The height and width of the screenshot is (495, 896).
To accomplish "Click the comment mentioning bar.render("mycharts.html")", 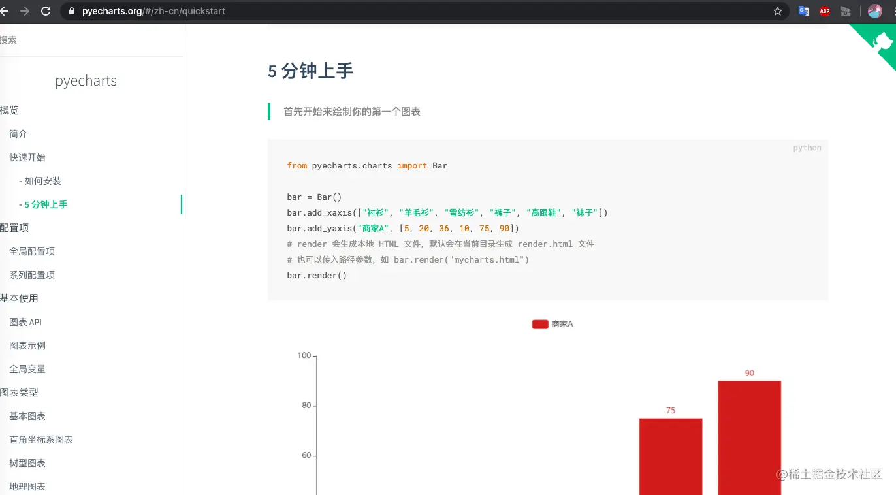I will pos(408,260).
